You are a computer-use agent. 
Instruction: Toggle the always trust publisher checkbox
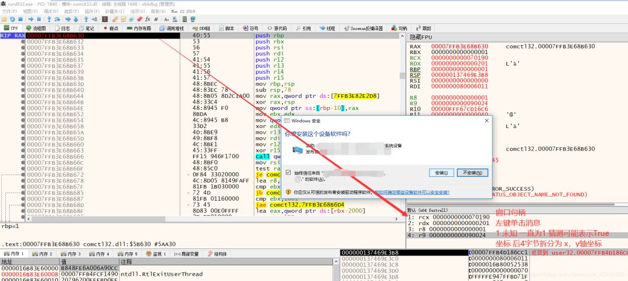click(288, 172)
